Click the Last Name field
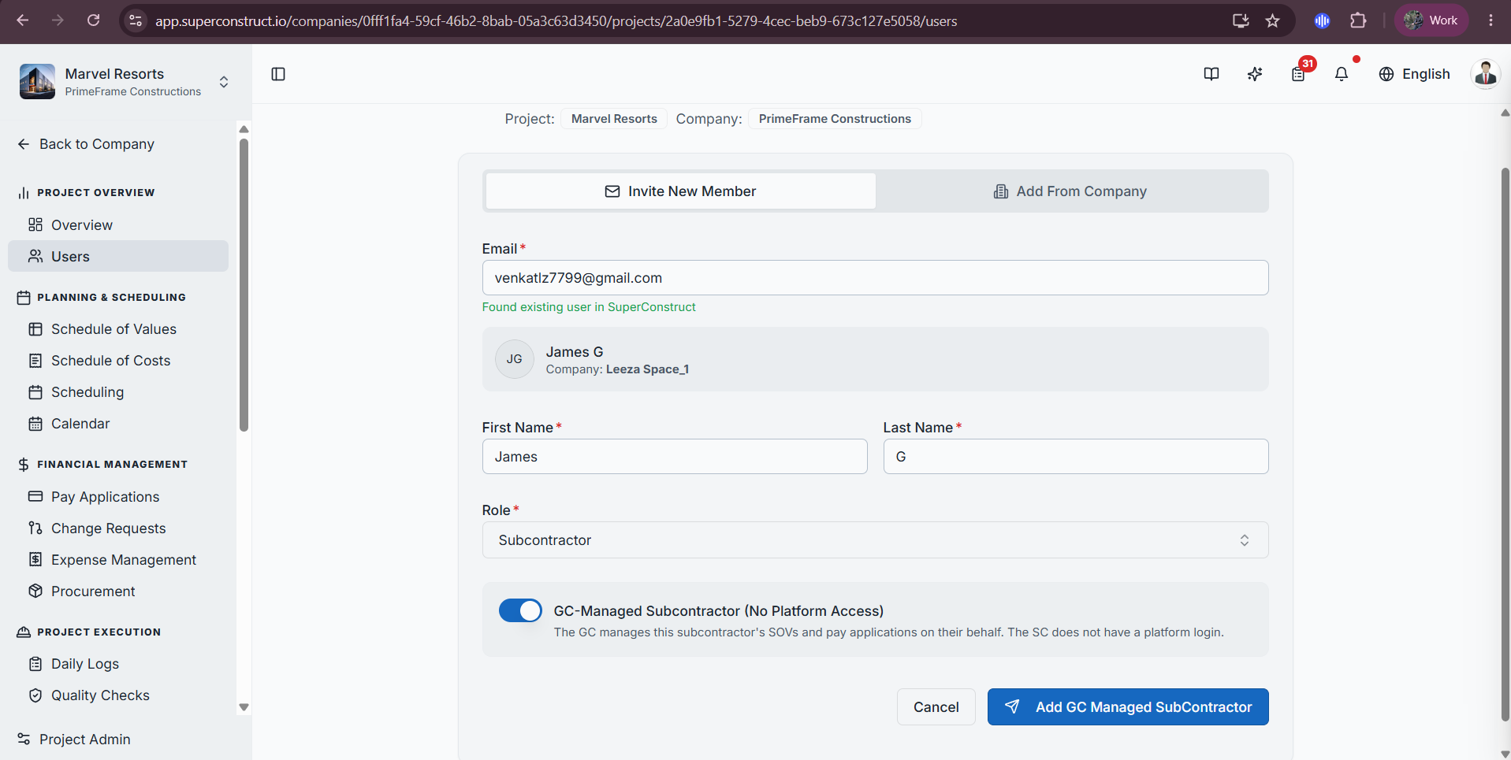 (x=1076, y=457)
